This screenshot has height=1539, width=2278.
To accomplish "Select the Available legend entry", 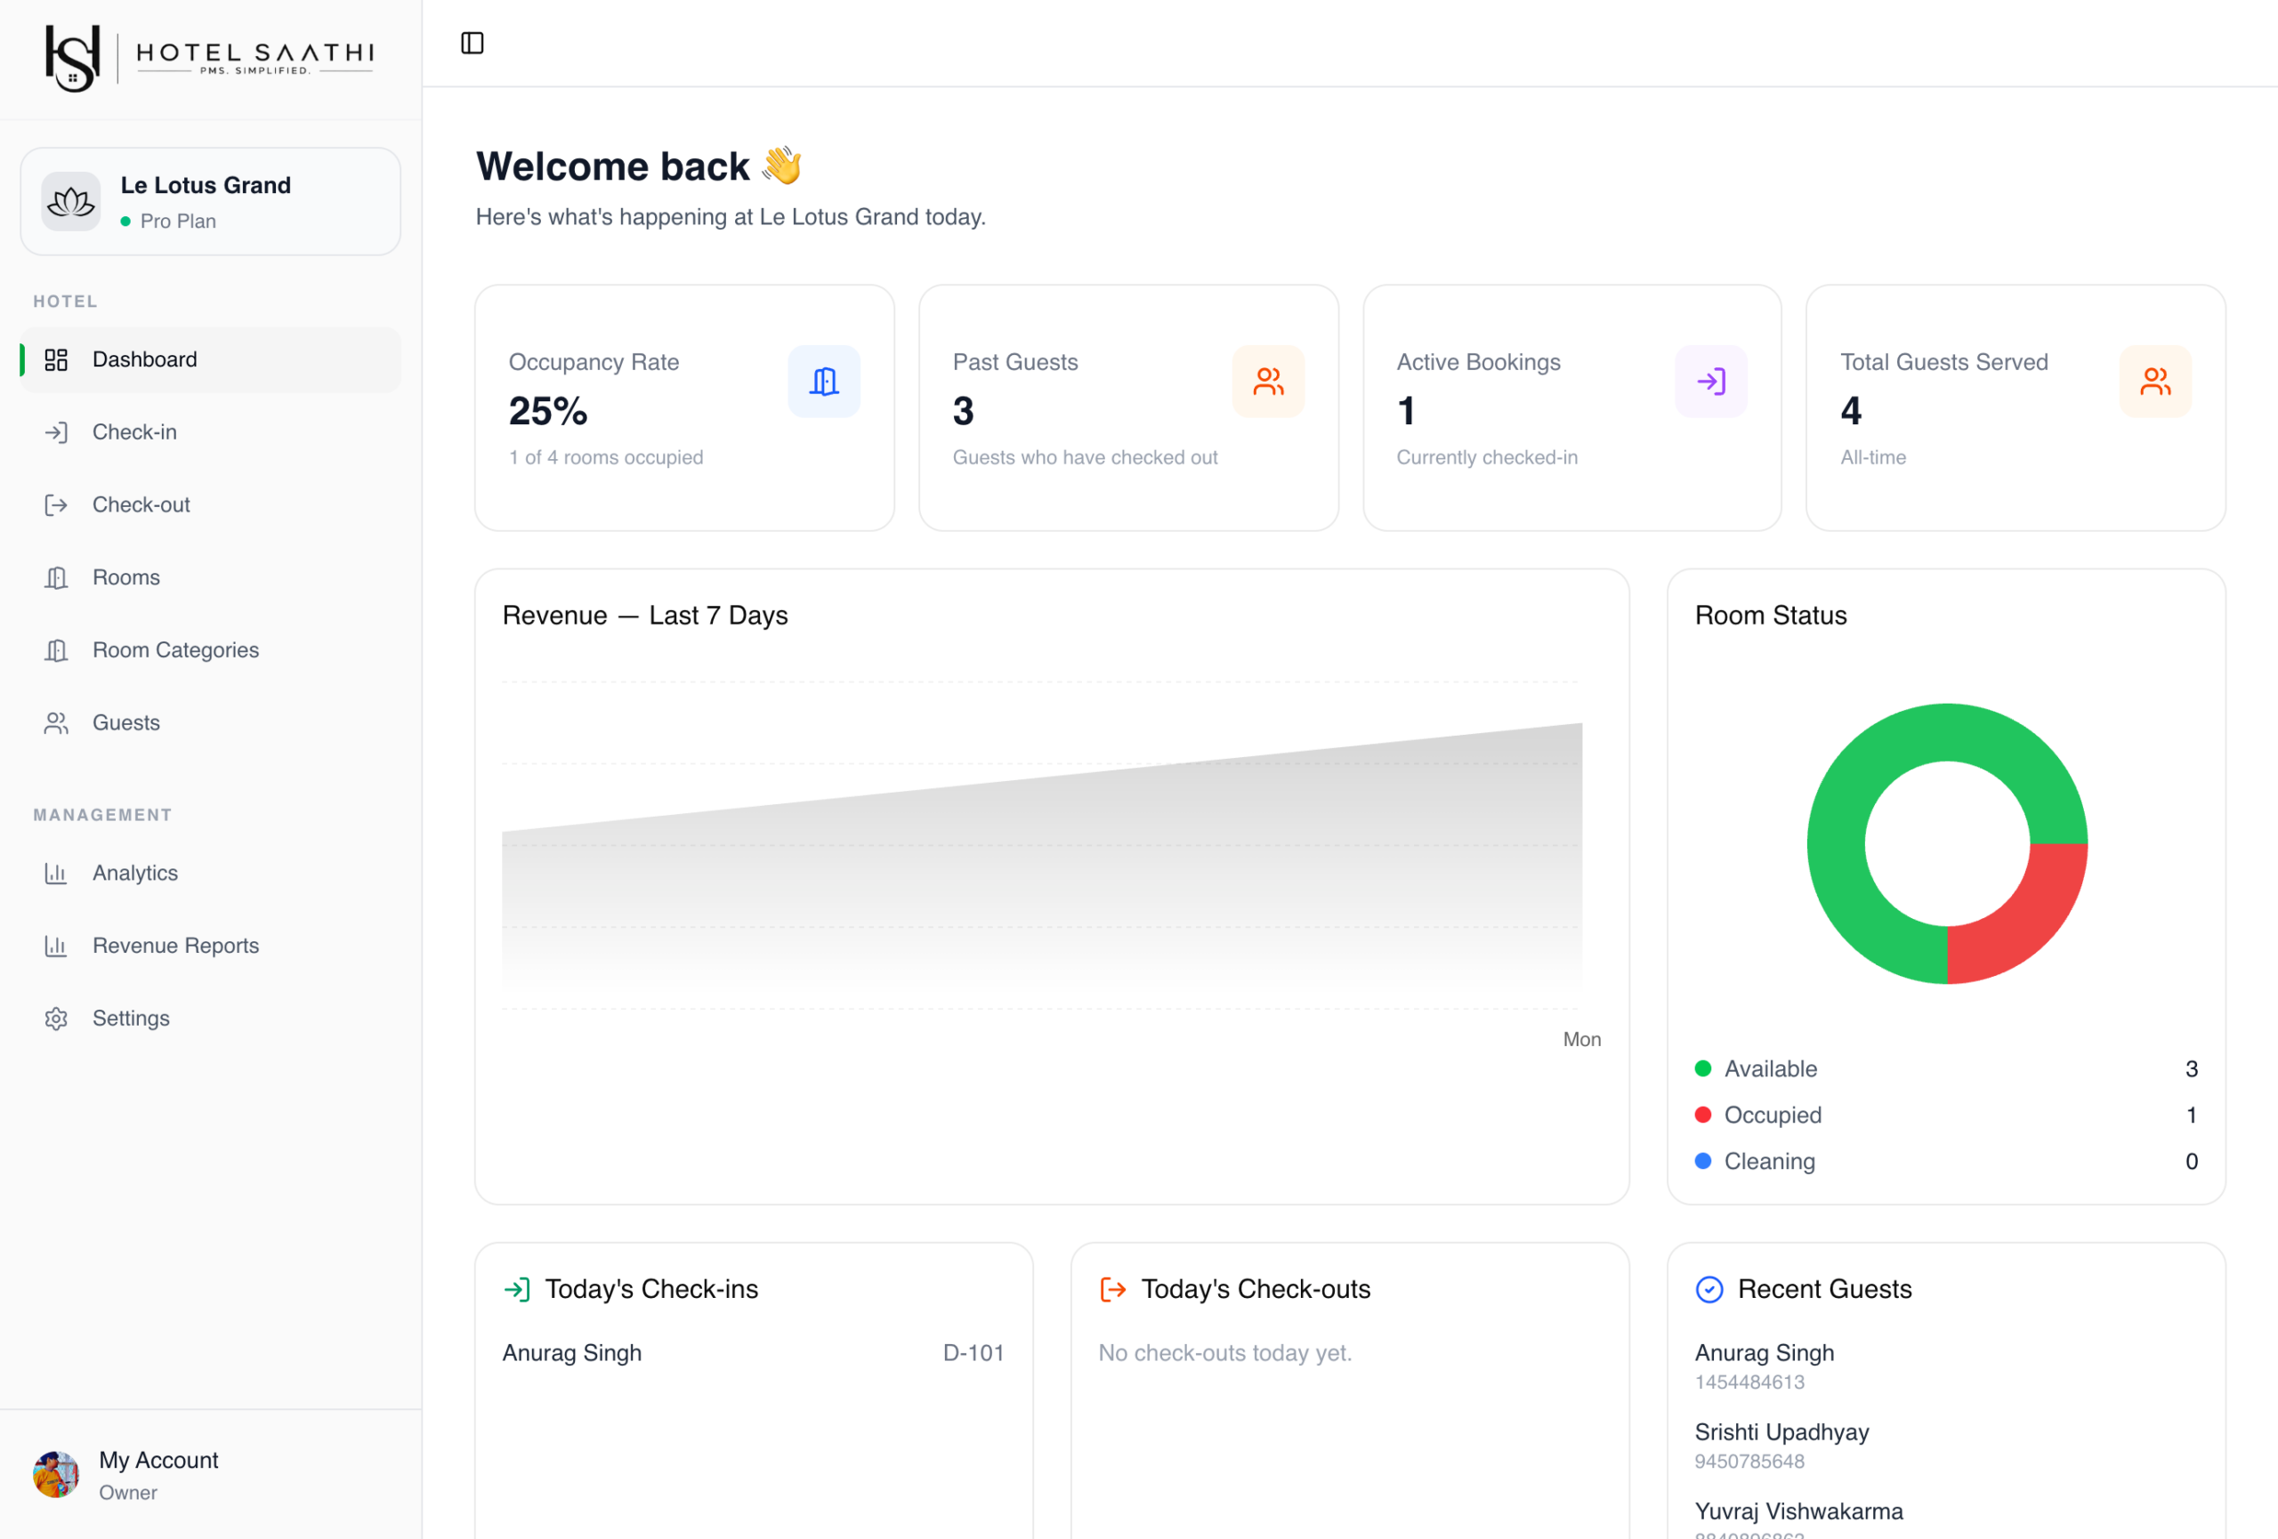I will pyautogui.click(x=1946, y=1068).
